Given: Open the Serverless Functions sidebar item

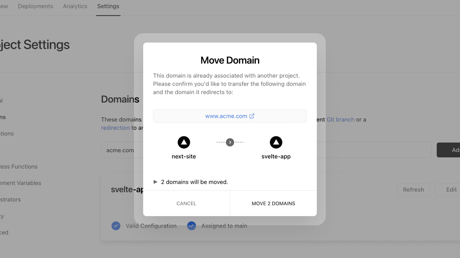Looking at the screenshot, I should 19,167.
